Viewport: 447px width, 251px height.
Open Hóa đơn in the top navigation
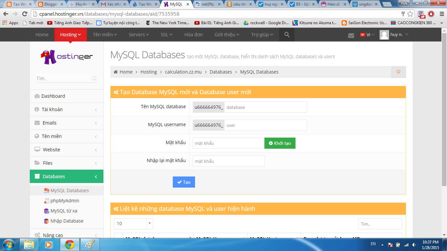[193, 35]
